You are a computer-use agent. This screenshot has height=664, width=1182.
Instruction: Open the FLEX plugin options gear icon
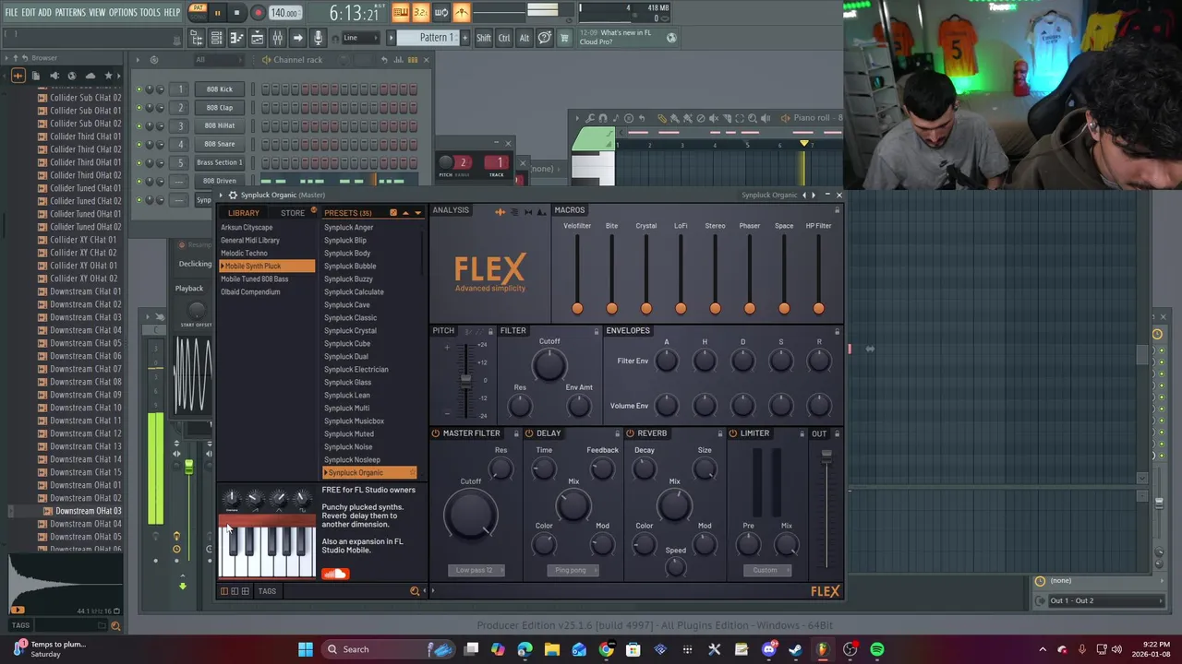233,196
